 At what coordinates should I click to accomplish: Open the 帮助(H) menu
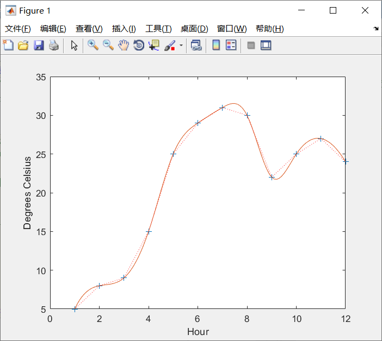(270, 29)
